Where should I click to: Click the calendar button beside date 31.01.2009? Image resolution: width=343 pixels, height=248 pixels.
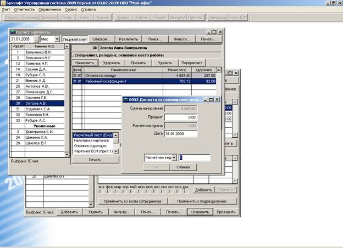point(37,40)
